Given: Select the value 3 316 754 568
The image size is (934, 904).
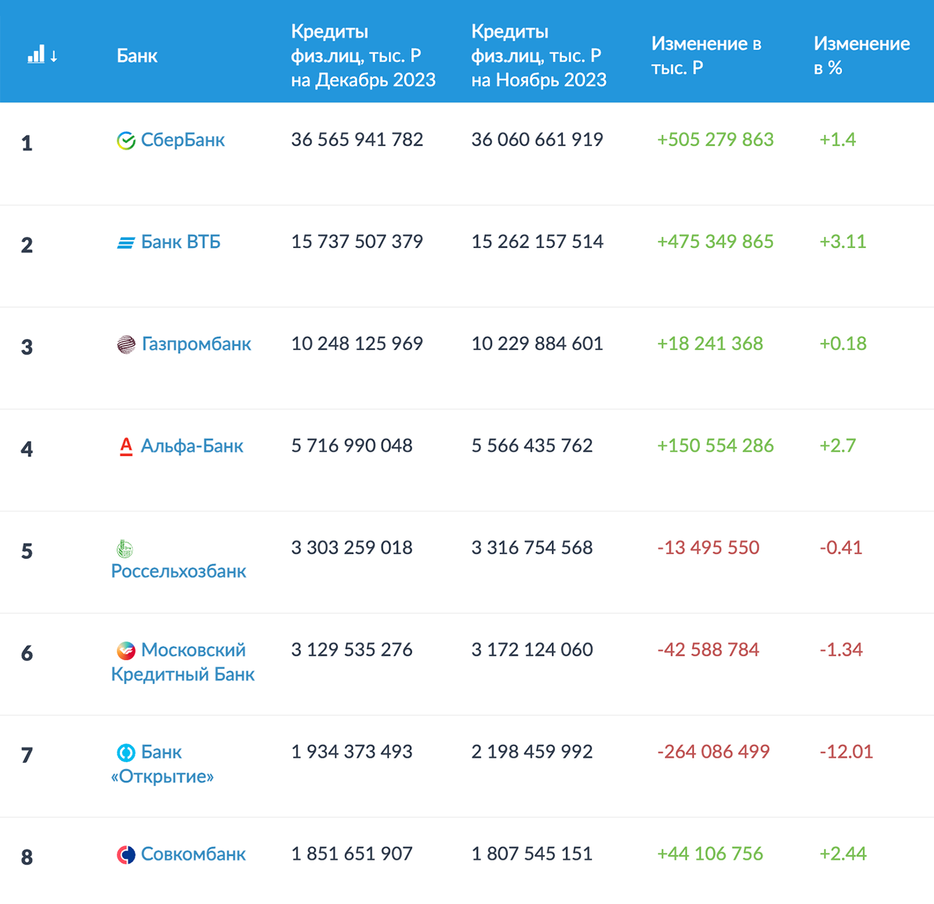Looking at the screenshot, I should click(532, 547).
